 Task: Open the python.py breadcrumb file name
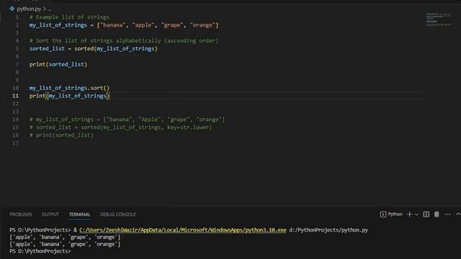[x=29, y=9]
